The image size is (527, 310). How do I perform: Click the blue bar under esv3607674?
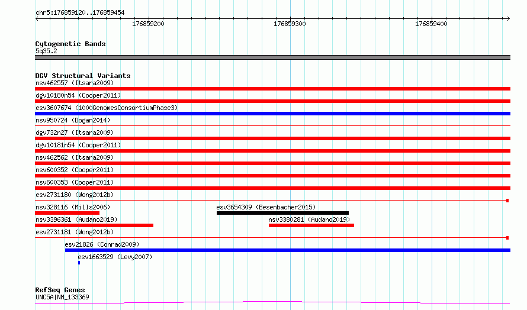coord(272,114)
